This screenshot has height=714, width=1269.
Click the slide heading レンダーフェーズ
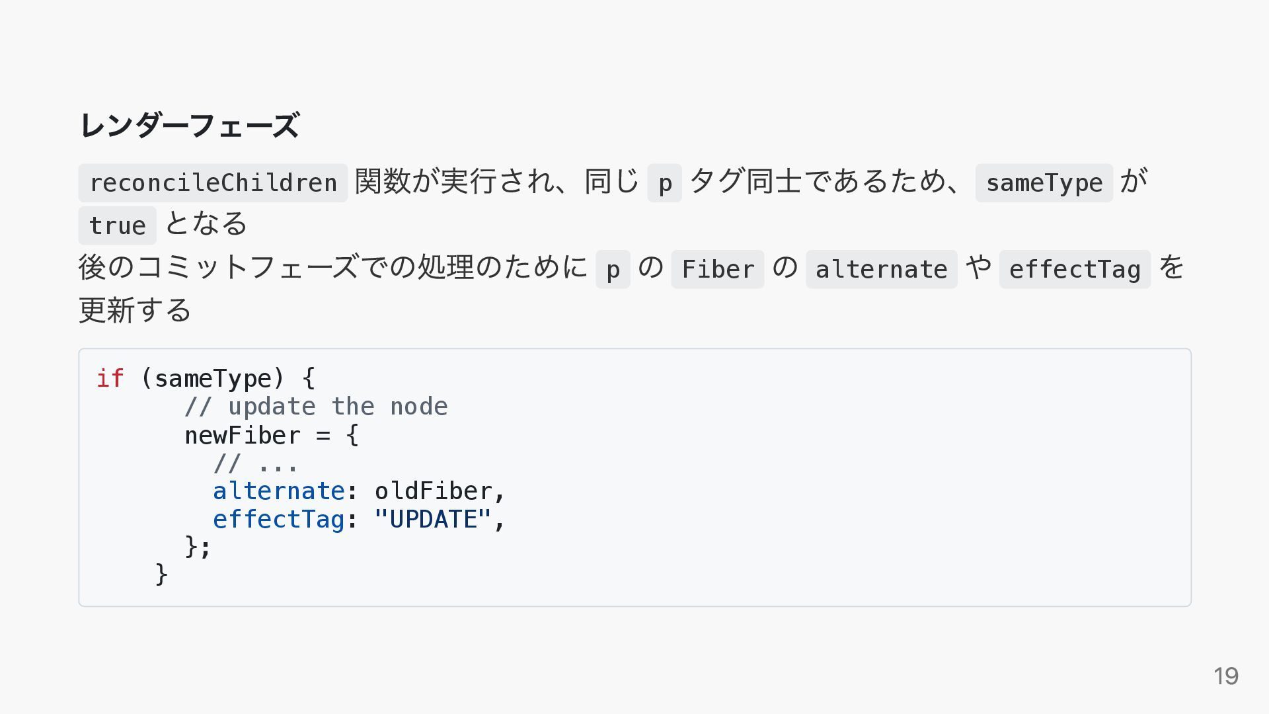190,126
